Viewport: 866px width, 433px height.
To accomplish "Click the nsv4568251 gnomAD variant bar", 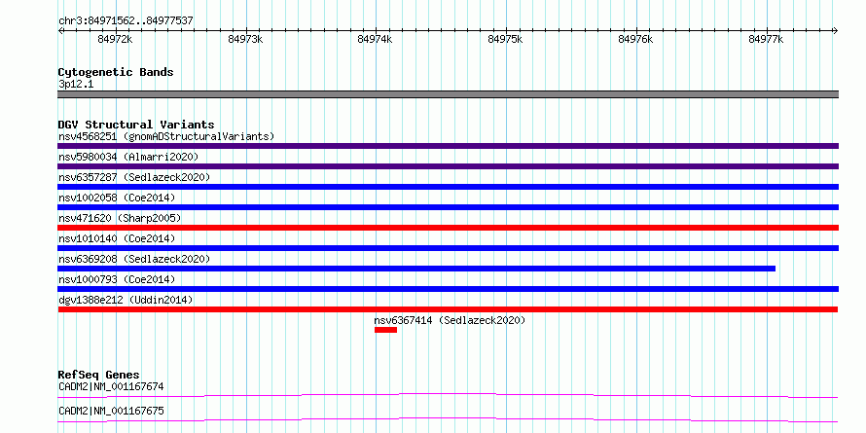I will (448, 146).
